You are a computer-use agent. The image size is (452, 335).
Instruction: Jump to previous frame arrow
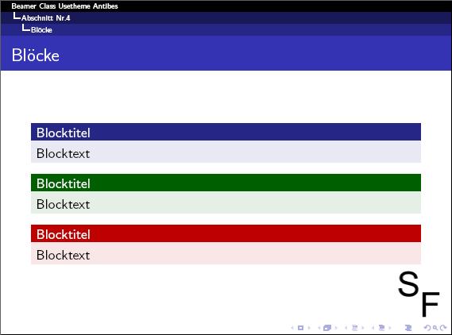click(319, 328)
